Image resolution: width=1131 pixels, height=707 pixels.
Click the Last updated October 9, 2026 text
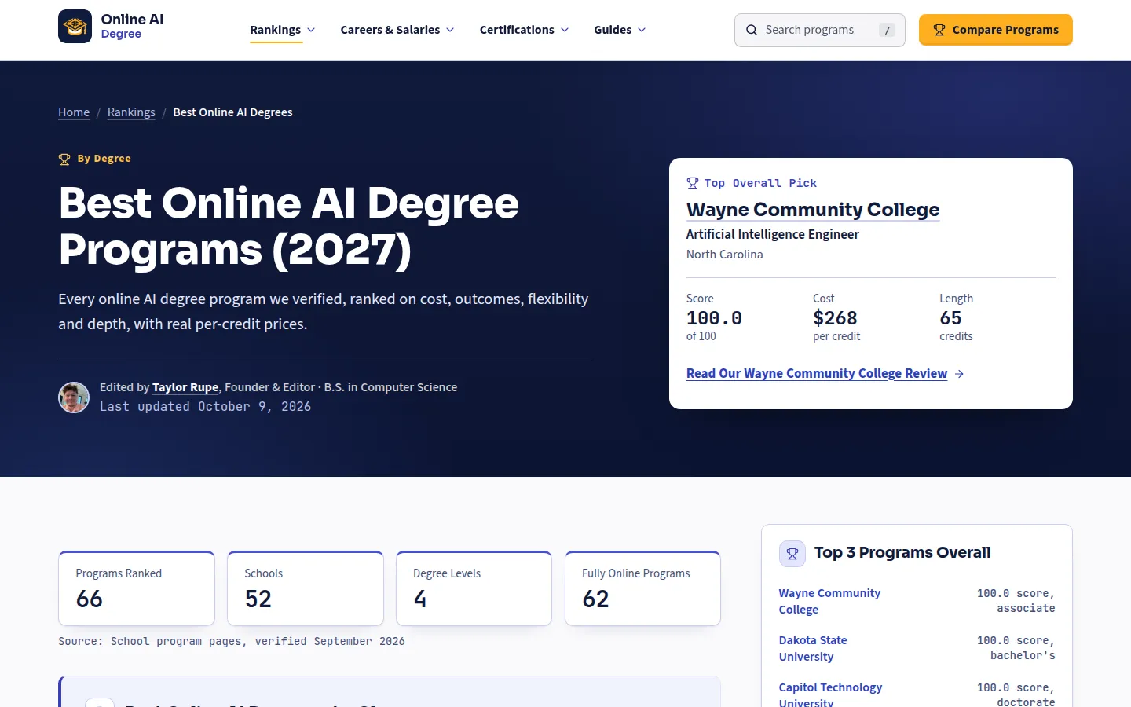tap(205, 407)
